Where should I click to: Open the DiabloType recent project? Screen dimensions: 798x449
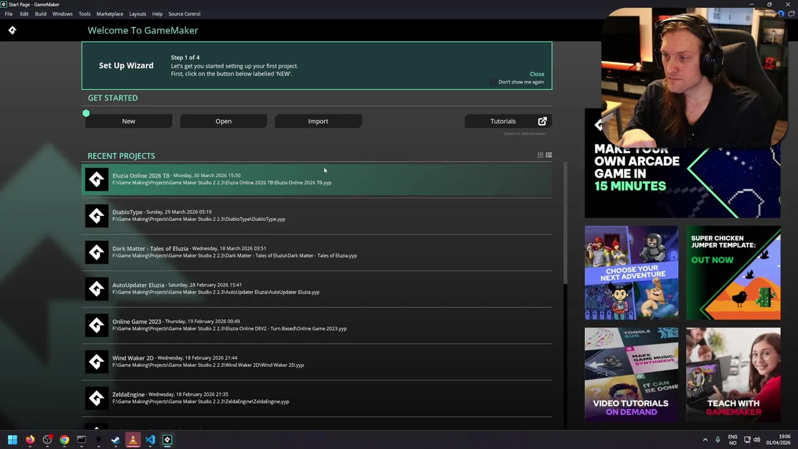coord(317,216)
